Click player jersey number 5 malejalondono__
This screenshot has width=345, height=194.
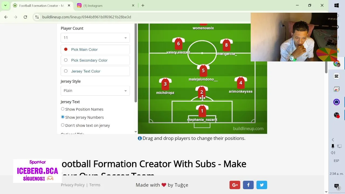[x=203, y=71]
